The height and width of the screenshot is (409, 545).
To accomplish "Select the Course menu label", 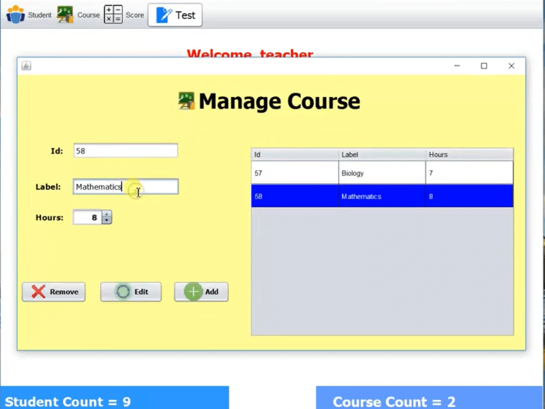I will (x=88, y=15).
